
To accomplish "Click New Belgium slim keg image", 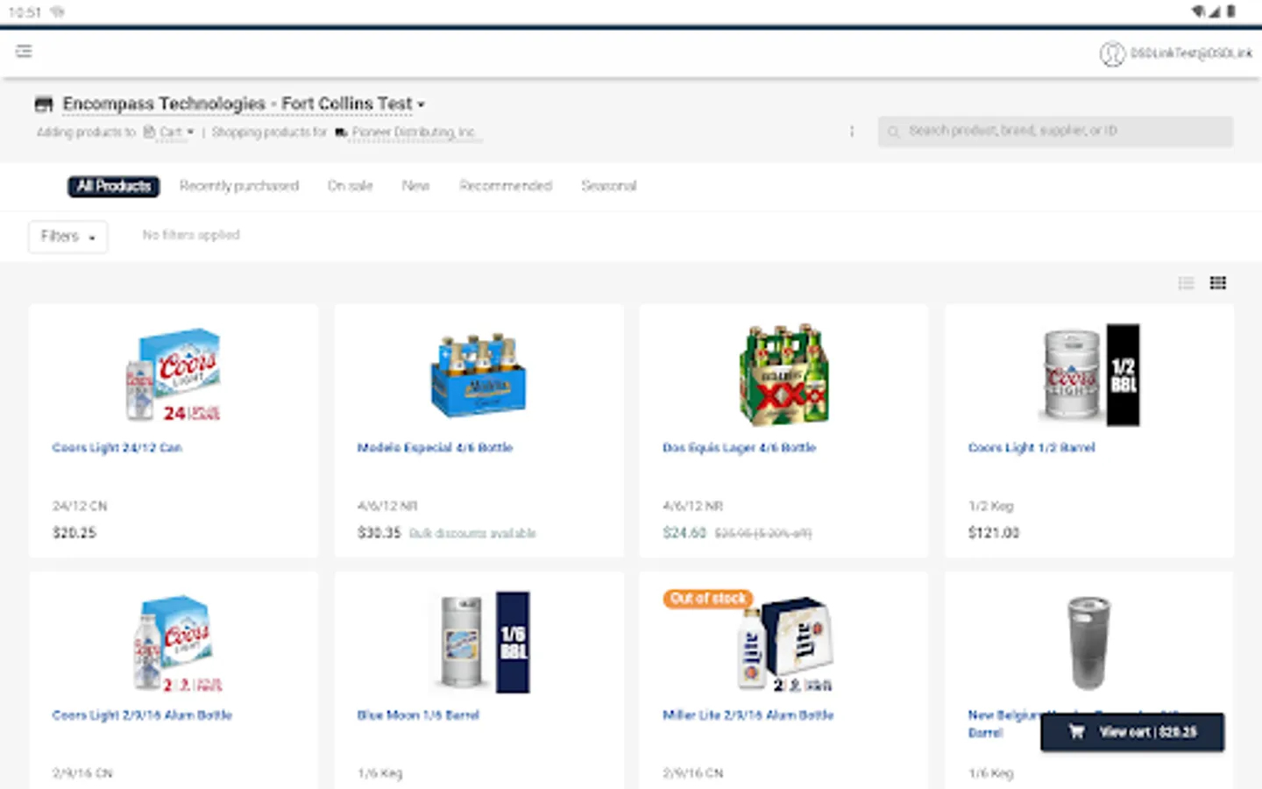I will [1088, 643].
